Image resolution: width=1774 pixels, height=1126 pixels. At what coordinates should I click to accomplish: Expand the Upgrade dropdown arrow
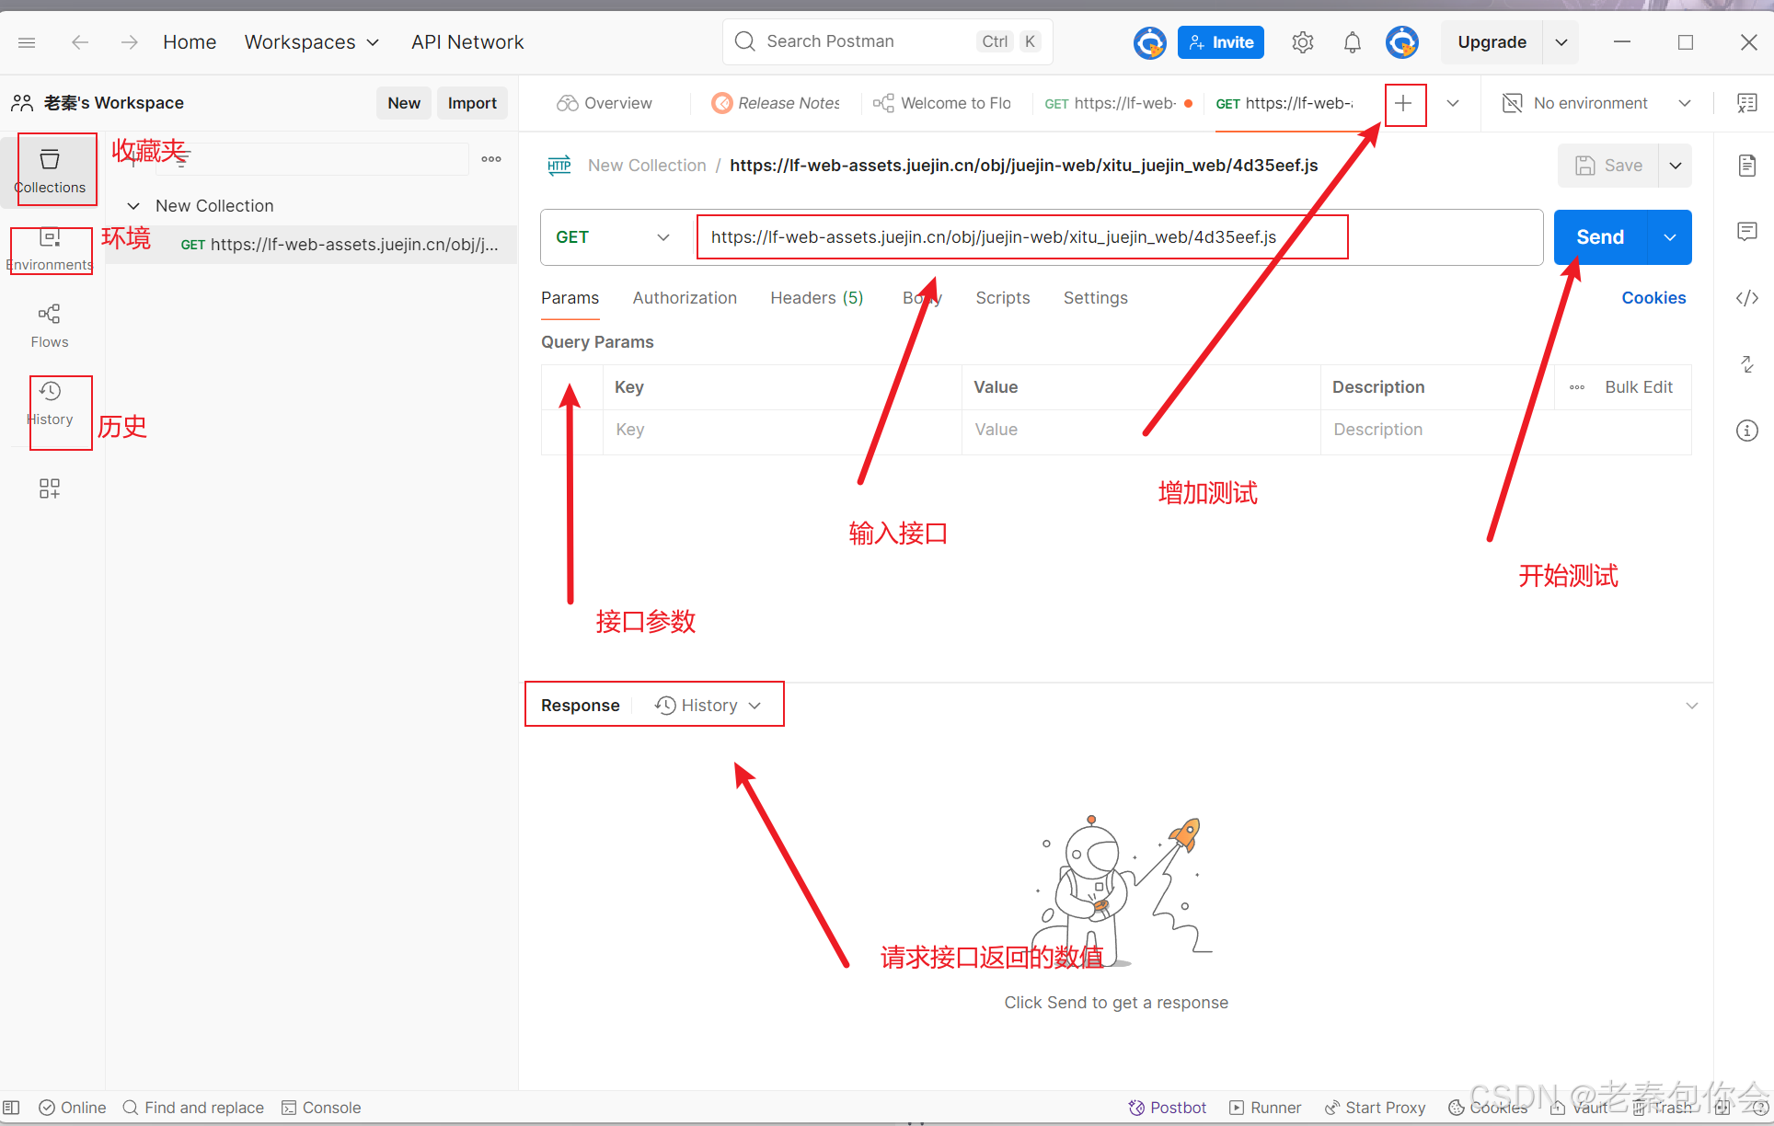(1561, 42)
